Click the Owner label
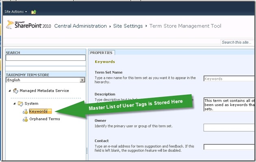 [x=100, y=121]
